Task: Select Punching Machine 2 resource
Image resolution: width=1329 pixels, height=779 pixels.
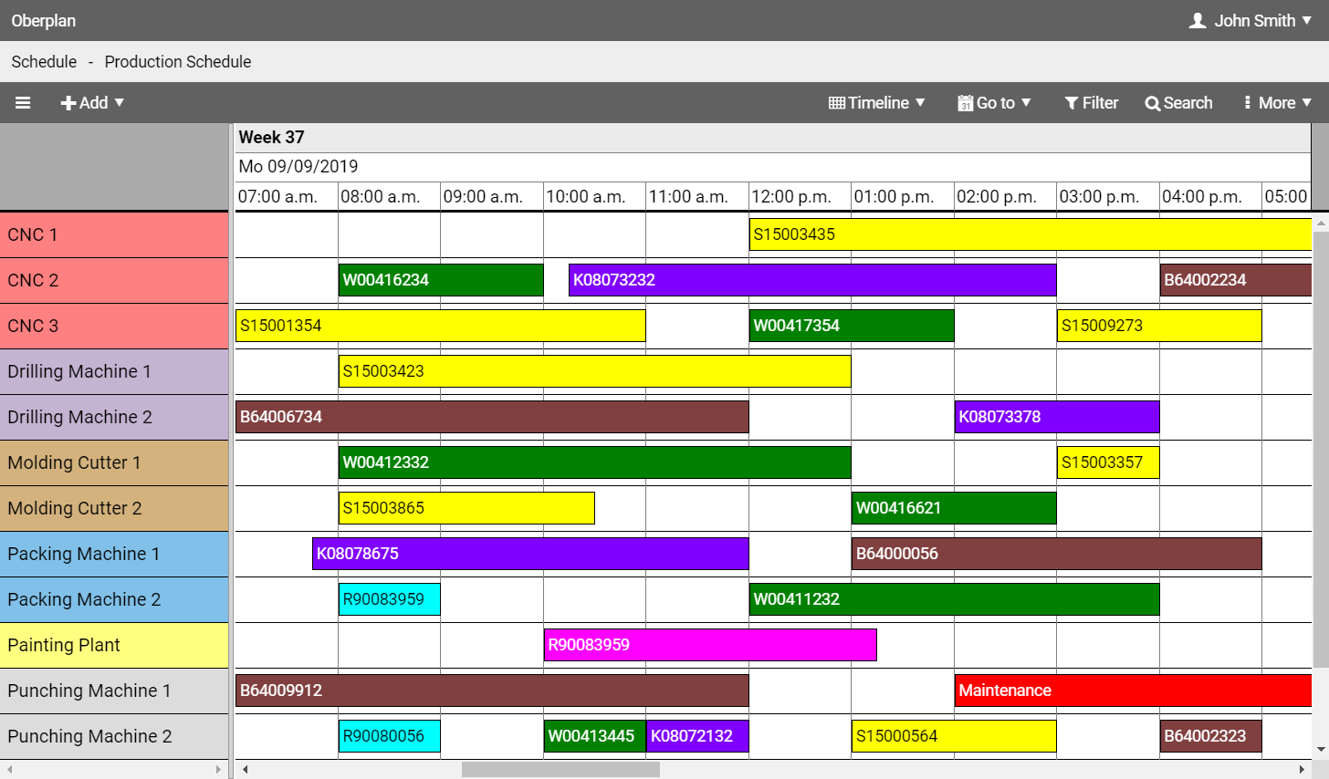Action: [114, 737]
